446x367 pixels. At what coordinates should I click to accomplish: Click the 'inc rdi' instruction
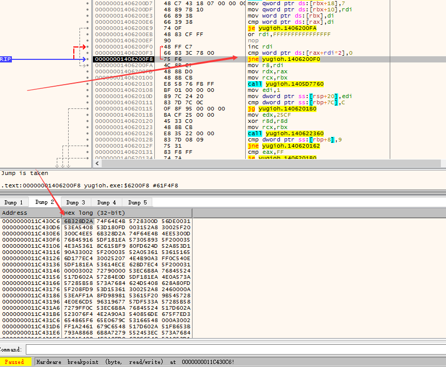(x=260, y=46)
